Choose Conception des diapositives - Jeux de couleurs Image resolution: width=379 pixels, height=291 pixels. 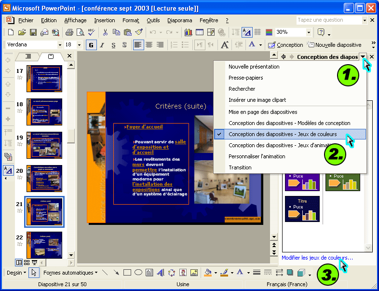(x=290, y=134)
